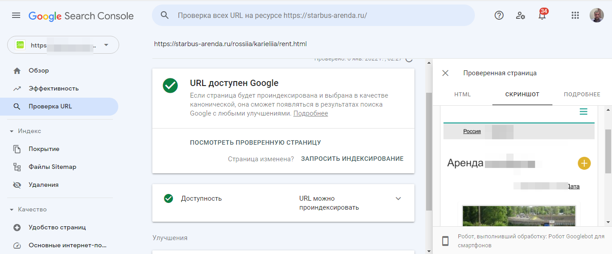Click ПОСМОТРЕТЬ ПРОВЕРЕННУЮ СТРАНИЦУ button
The image size is (612, 254).
point(255,142)
